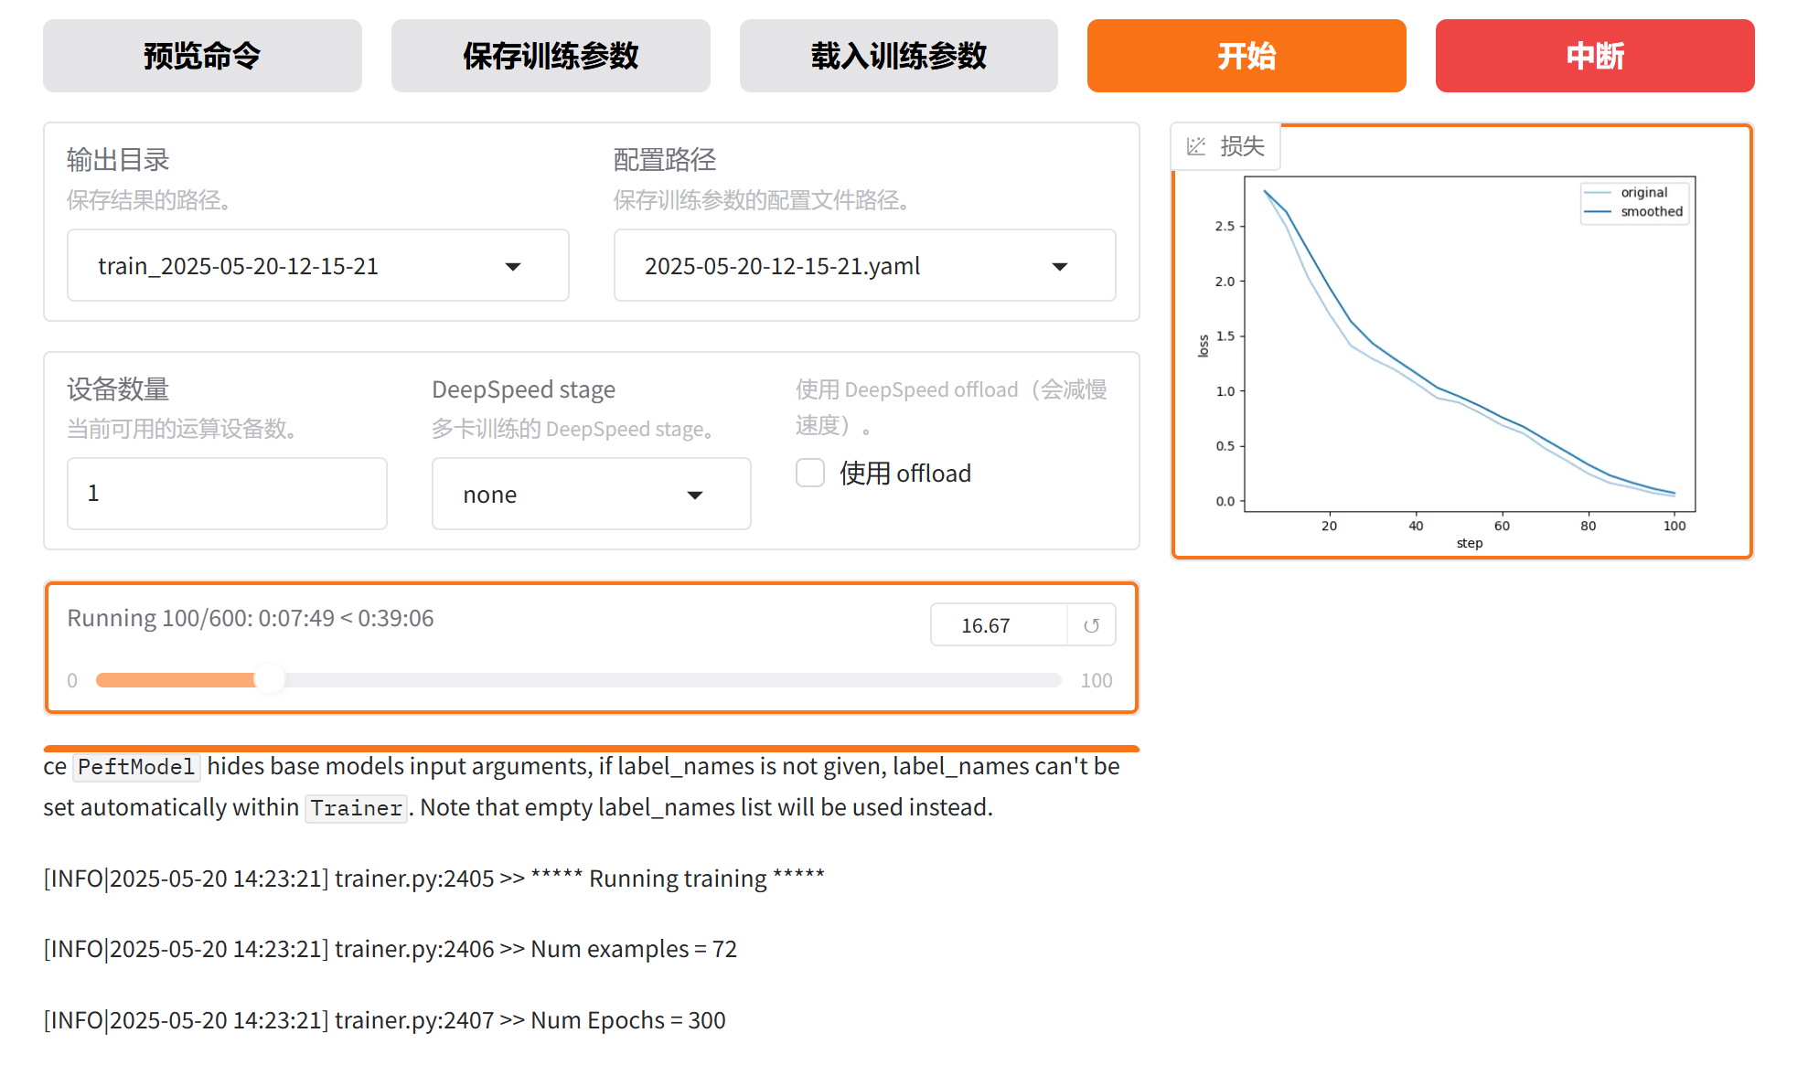Click the 使用 offload label text

[905, 474]
